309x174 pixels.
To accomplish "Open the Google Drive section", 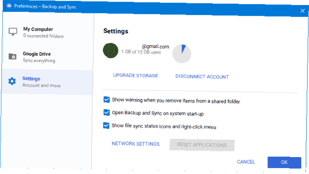I will (47, 57).
